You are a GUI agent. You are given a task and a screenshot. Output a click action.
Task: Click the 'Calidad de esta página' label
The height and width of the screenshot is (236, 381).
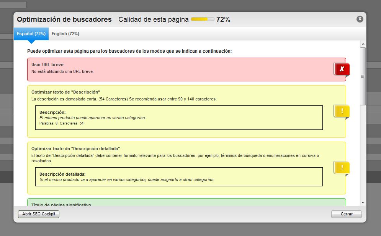[153, 19]
